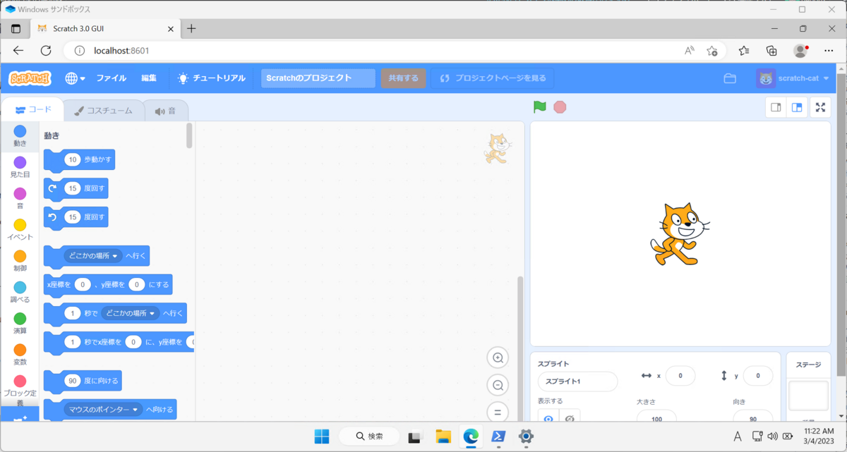Switch to the コード tab
The width and height of the screenshot is (847, 452).
pos(32,110)
